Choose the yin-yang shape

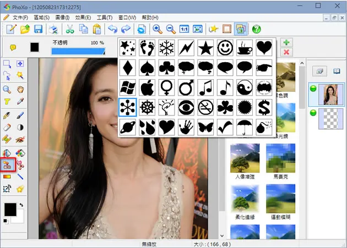[x=245, y=87]
